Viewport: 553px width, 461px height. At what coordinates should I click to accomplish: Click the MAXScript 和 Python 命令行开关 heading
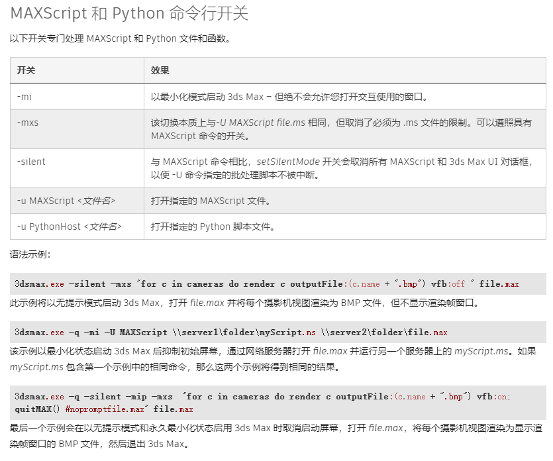tap(129, 13)
